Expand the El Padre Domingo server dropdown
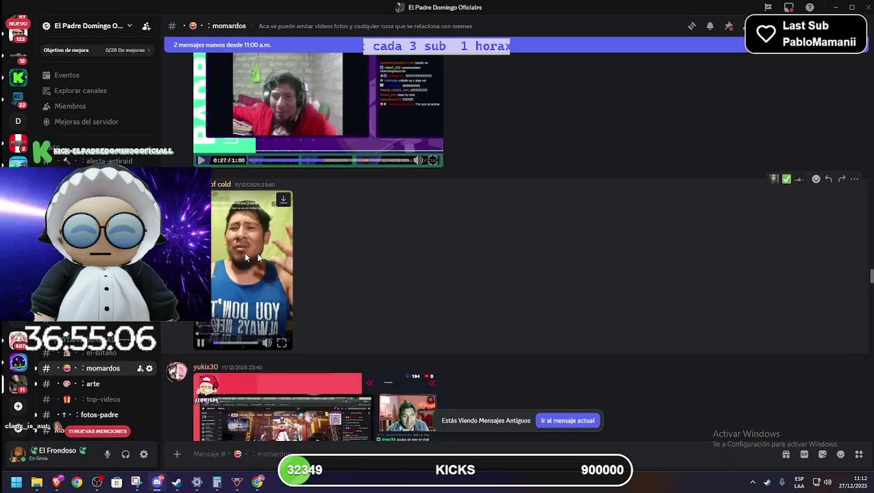The height and width of the screenshot is (493, 874). point(130,26)
